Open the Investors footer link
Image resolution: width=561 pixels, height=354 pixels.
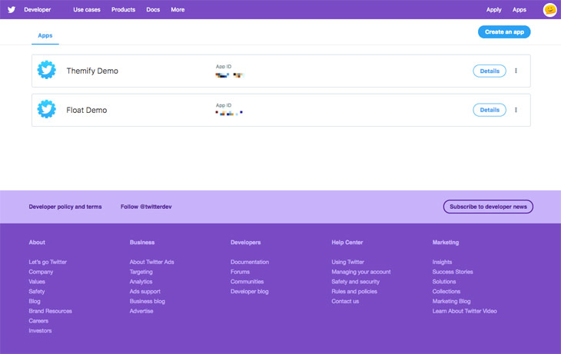coord(40,331)
